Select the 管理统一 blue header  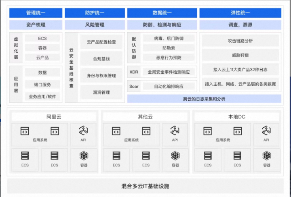point(36,13)
